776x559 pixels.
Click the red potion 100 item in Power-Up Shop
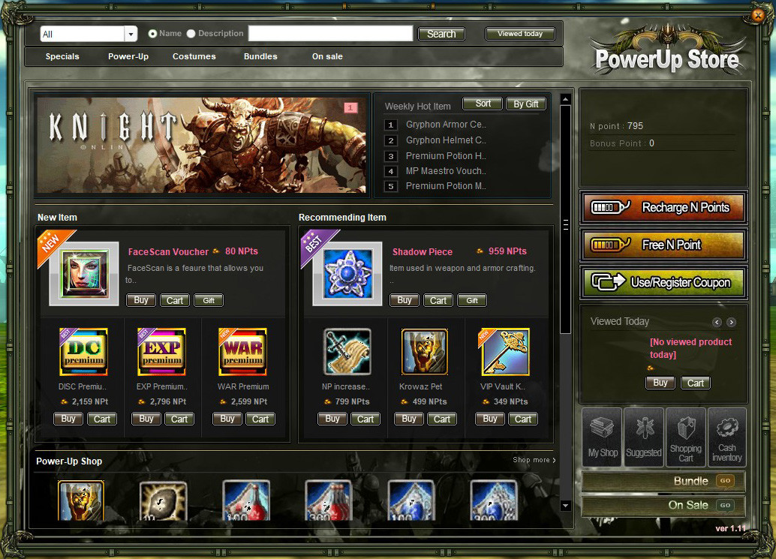point(246,500)
